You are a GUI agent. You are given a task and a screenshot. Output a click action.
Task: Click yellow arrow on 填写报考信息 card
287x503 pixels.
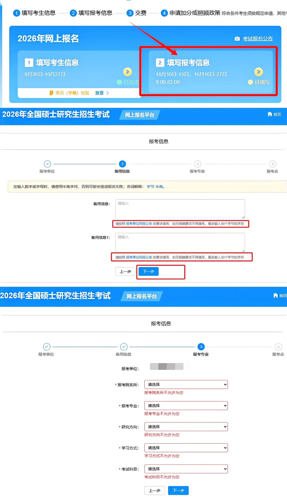(x=259, y=72)
